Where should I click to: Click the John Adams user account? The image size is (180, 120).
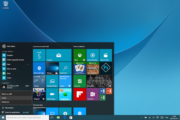[9, 46]
